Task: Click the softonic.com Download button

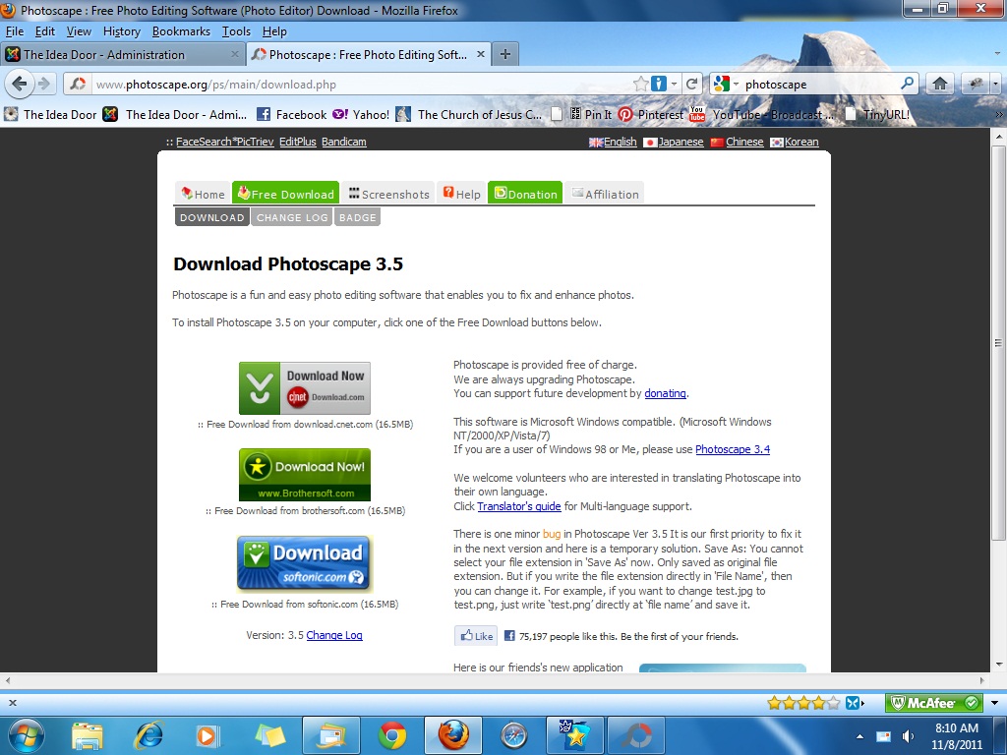Action: (x=305, y=563)
